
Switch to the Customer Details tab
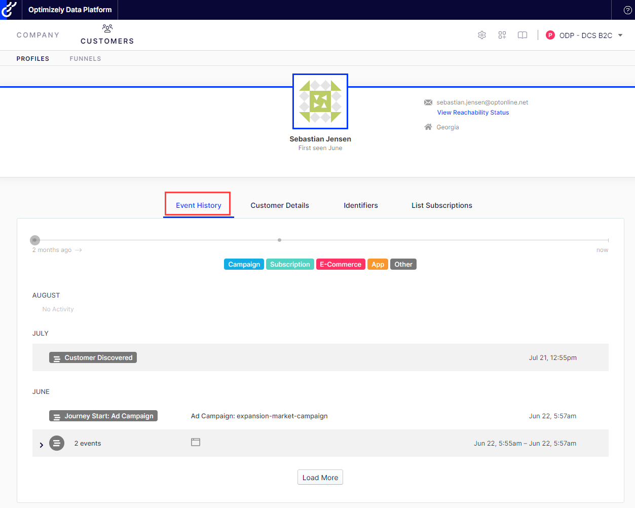[x=280, y=205]
